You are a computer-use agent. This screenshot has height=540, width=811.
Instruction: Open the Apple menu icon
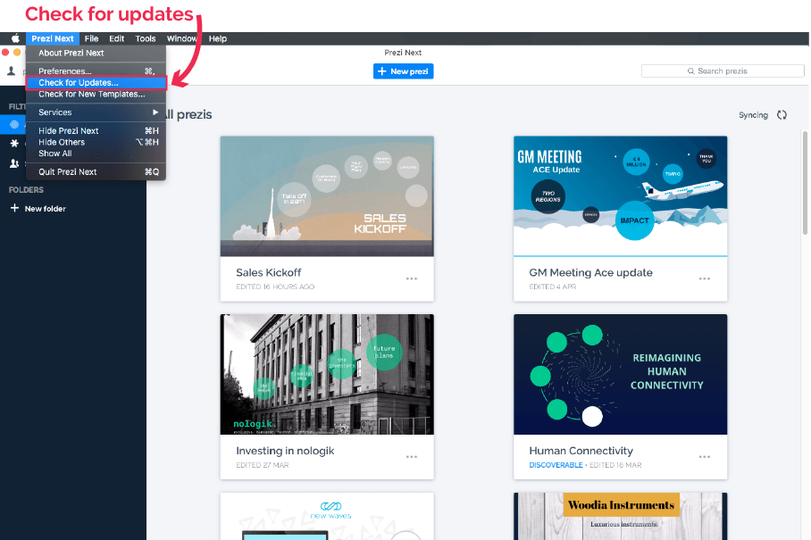coord(15,38)
